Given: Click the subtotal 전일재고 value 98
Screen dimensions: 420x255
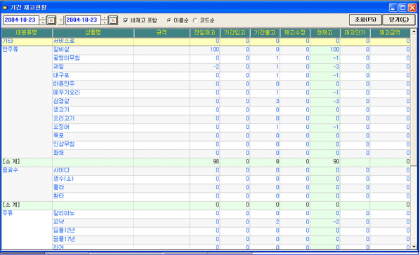Looking at the screenshot, I should [x=216, y=161].
